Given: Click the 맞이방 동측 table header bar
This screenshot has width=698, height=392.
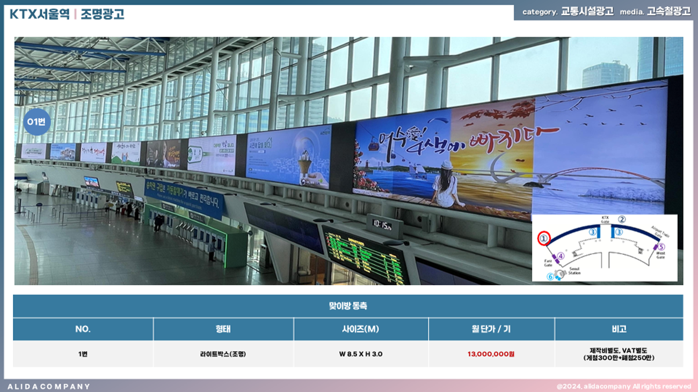Looking at the screenshot, I should (x=348, y=306).
